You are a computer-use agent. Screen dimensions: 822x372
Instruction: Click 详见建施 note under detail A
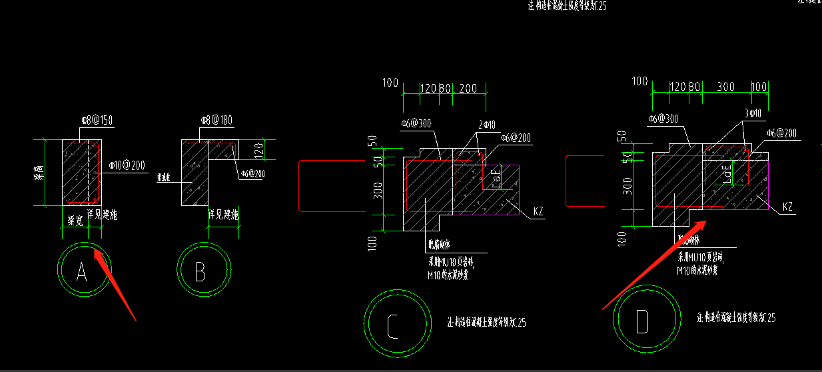coord(101,215)
